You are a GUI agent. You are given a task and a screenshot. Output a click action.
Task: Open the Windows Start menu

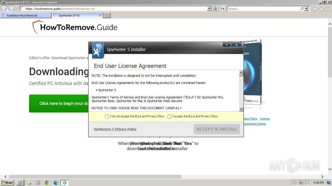pos(7,183)
